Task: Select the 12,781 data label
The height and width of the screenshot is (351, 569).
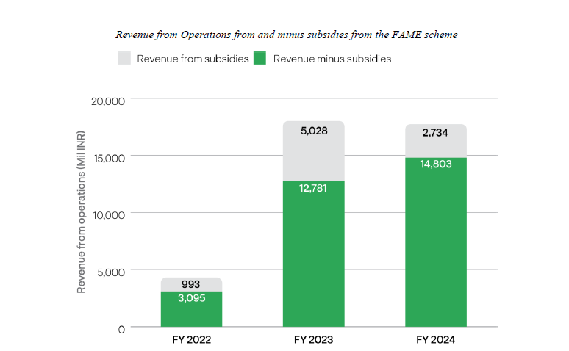Action: (313, 188)
